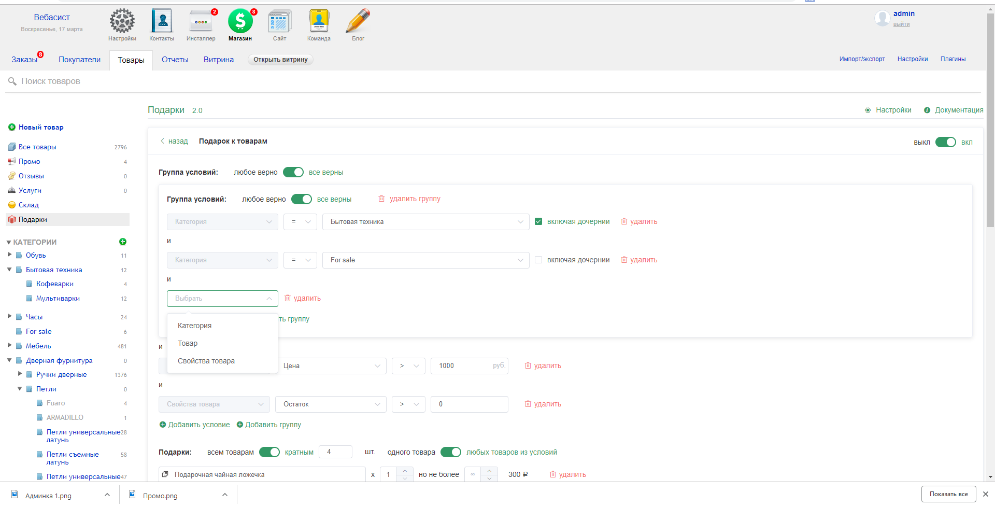The height and width of the screenshot is (507, 995).
Task: Toggle the inner Группа условий любое/все switch
Action: click(302, 199)
